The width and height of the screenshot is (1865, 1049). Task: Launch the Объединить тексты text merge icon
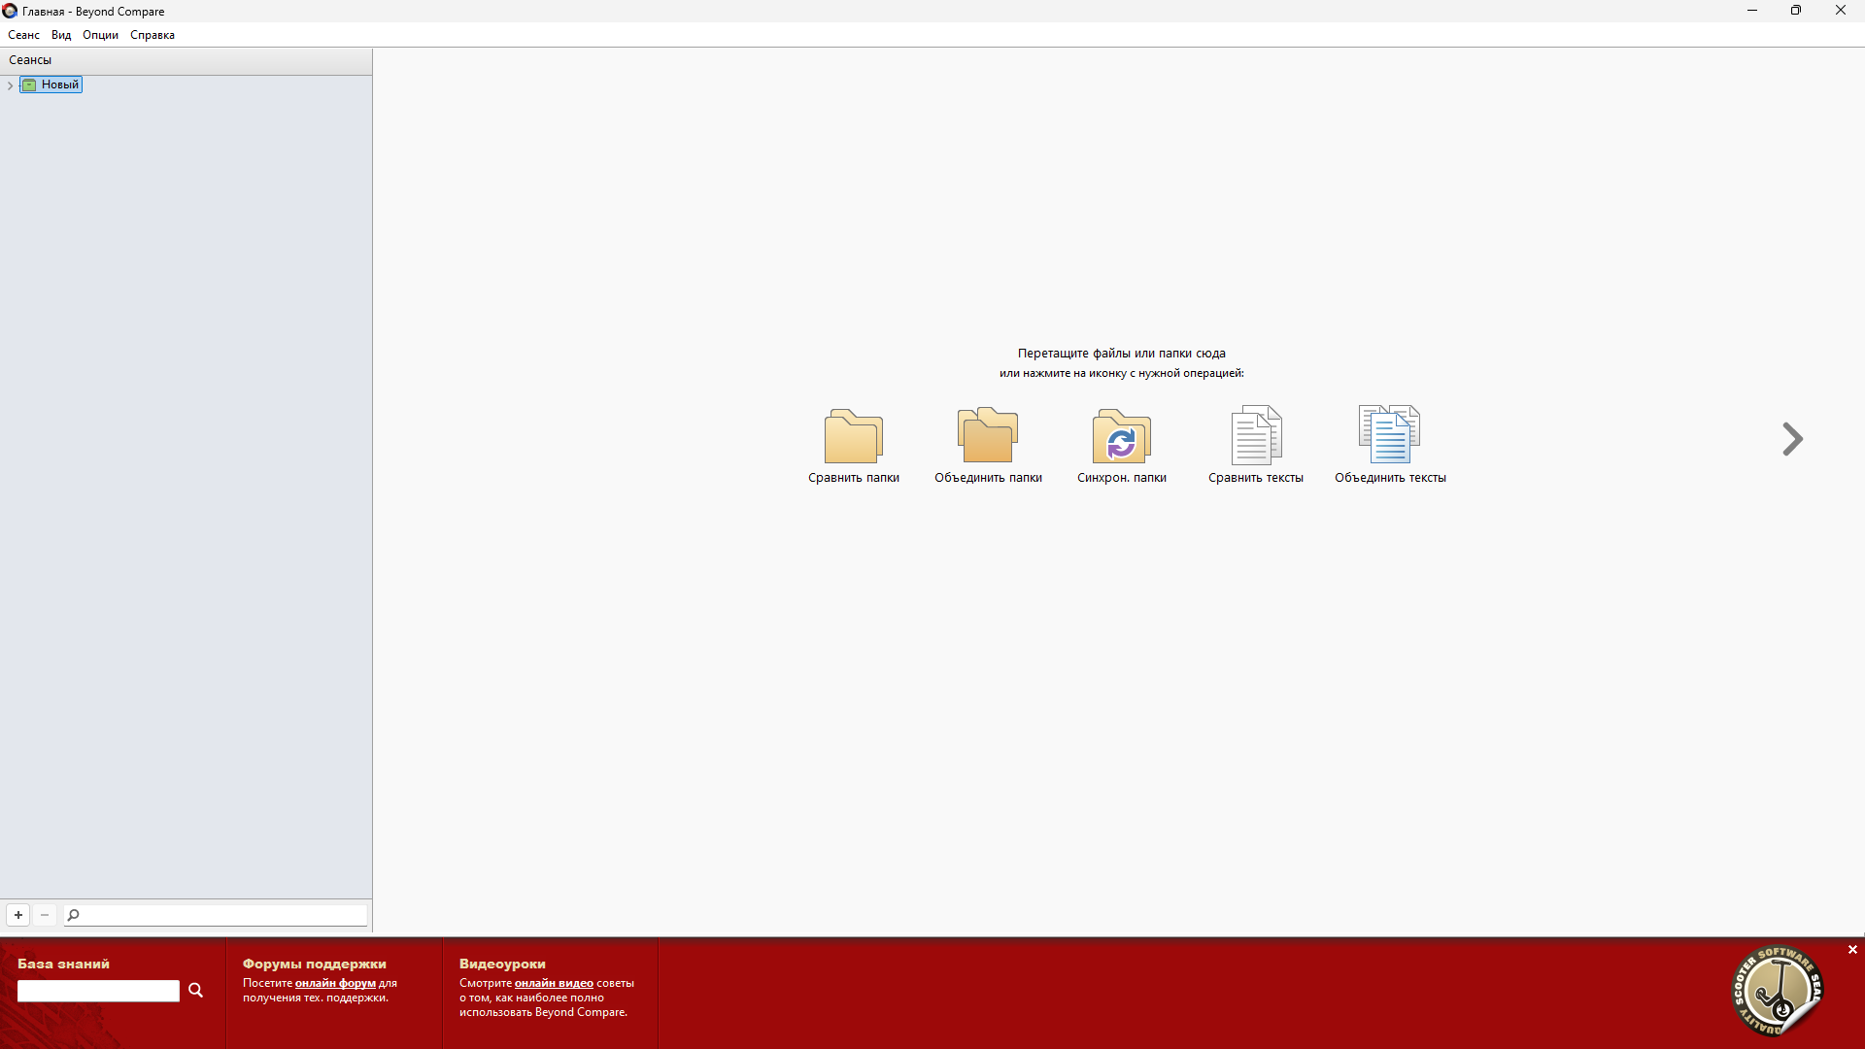[x=1389, y=436]
